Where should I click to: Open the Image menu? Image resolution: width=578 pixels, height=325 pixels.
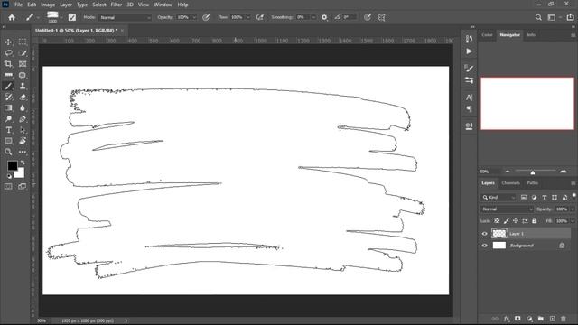coord(48,5)
